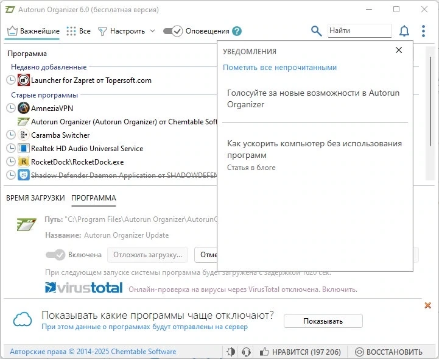Image resolution: width=439 pixels, height=359 pixels.
Task: Click ВОССТАНОВИТЬ in the status bar
Action: click(388, 352)
